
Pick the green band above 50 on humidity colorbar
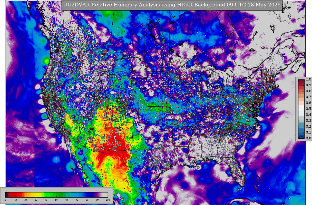pos(56,195)
